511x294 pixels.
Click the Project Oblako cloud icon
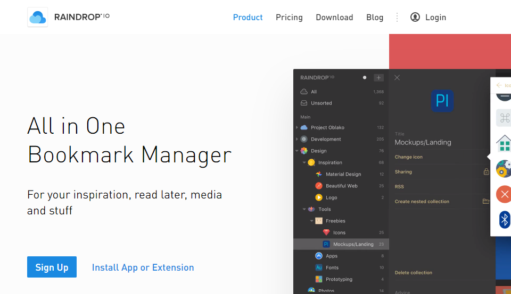coord(304,127)
